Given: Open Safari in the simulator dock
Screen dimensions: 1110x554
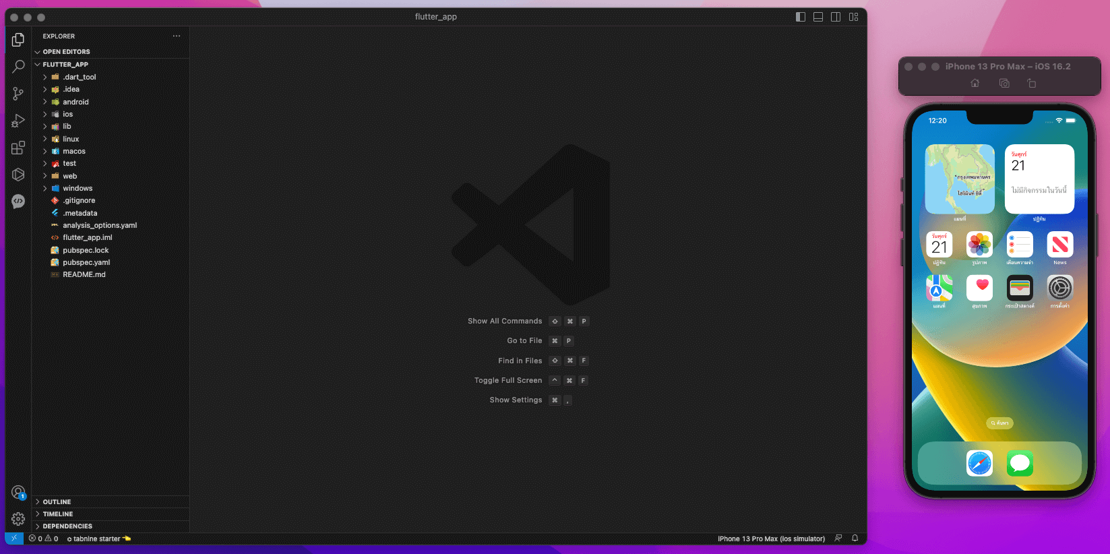Looking at the screenshot, I should (979, 464).
